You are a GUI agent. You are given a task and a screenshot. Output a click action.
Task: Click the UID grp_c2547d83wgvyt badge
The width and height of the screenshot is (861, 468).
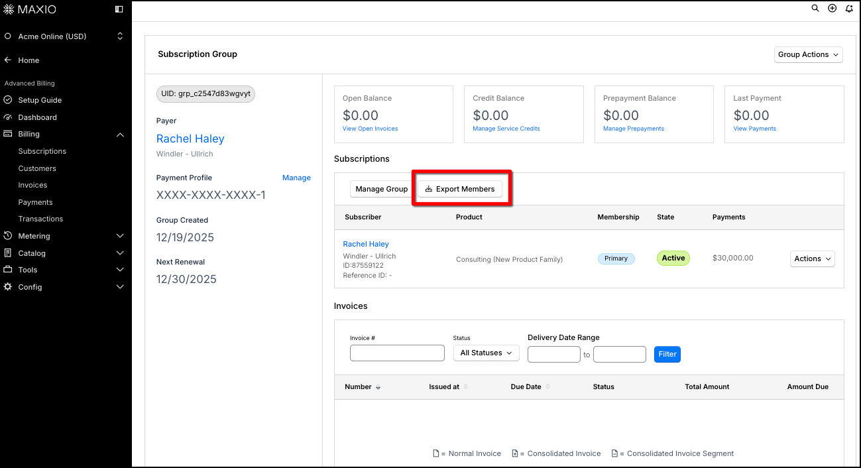pyautogui.click(x=205, y=94)
